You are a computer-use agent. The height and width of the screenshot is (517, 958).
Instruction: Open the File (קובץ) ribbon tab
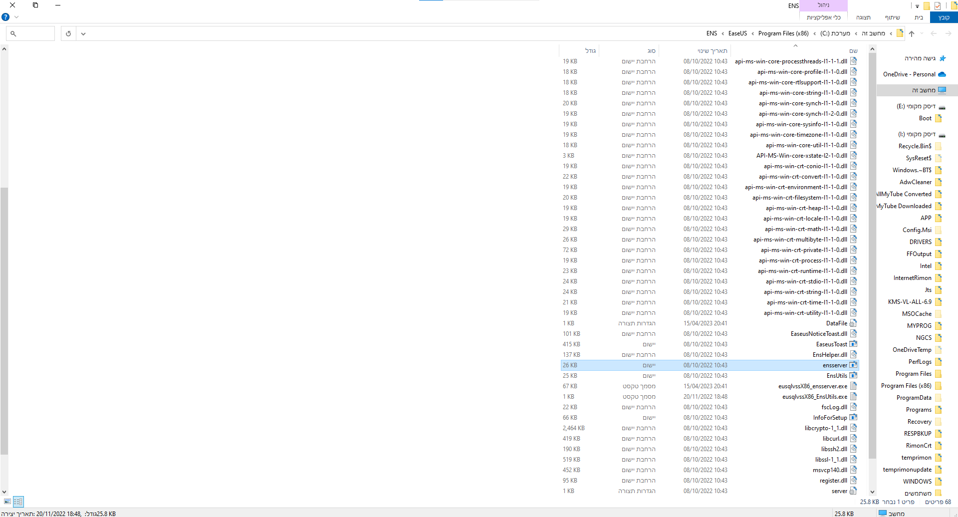pos(944,17)
